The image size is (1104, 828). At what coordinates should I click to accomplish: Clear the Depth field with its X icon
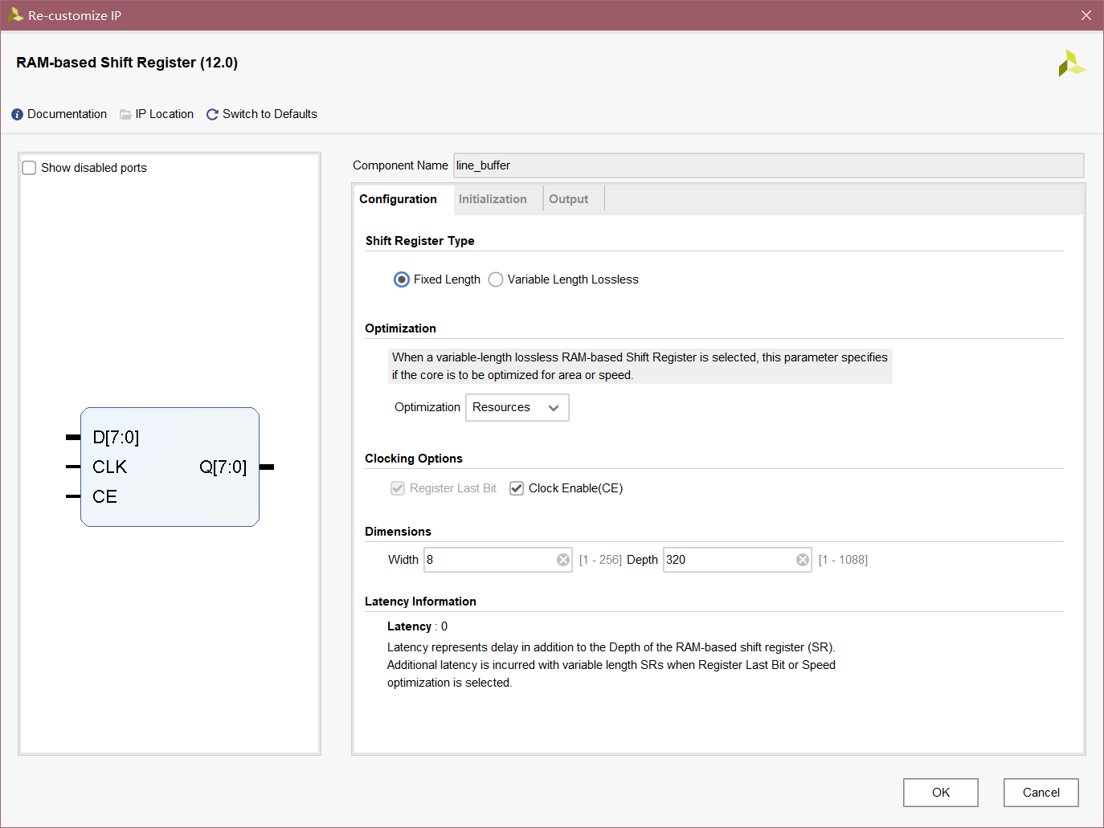point(803,560)
